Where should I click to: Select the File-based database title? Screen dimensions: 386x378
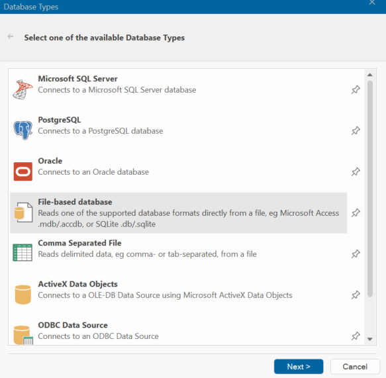click(75, 202)
